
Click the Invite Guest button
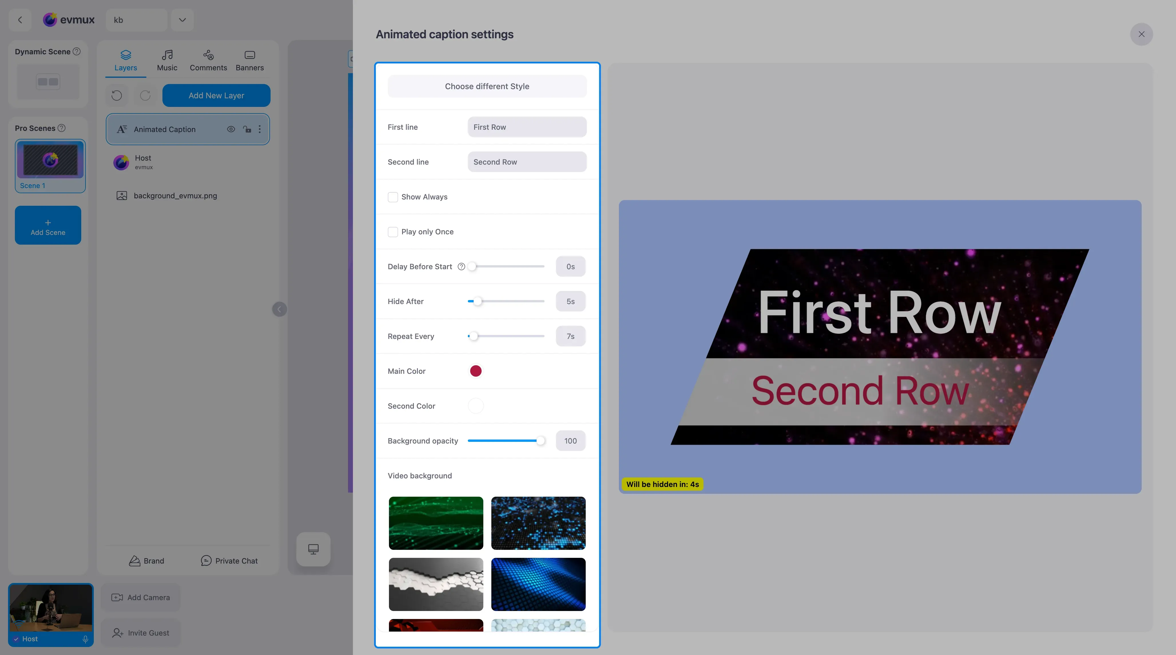pyautogui.click(x=141, y=633)
